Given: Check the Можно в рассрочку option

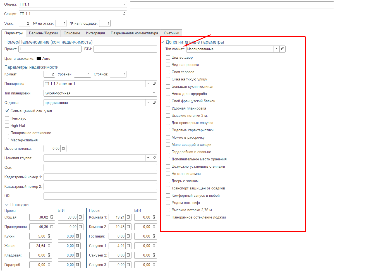Looking at the screenshot, I should [x=168, y=137].
